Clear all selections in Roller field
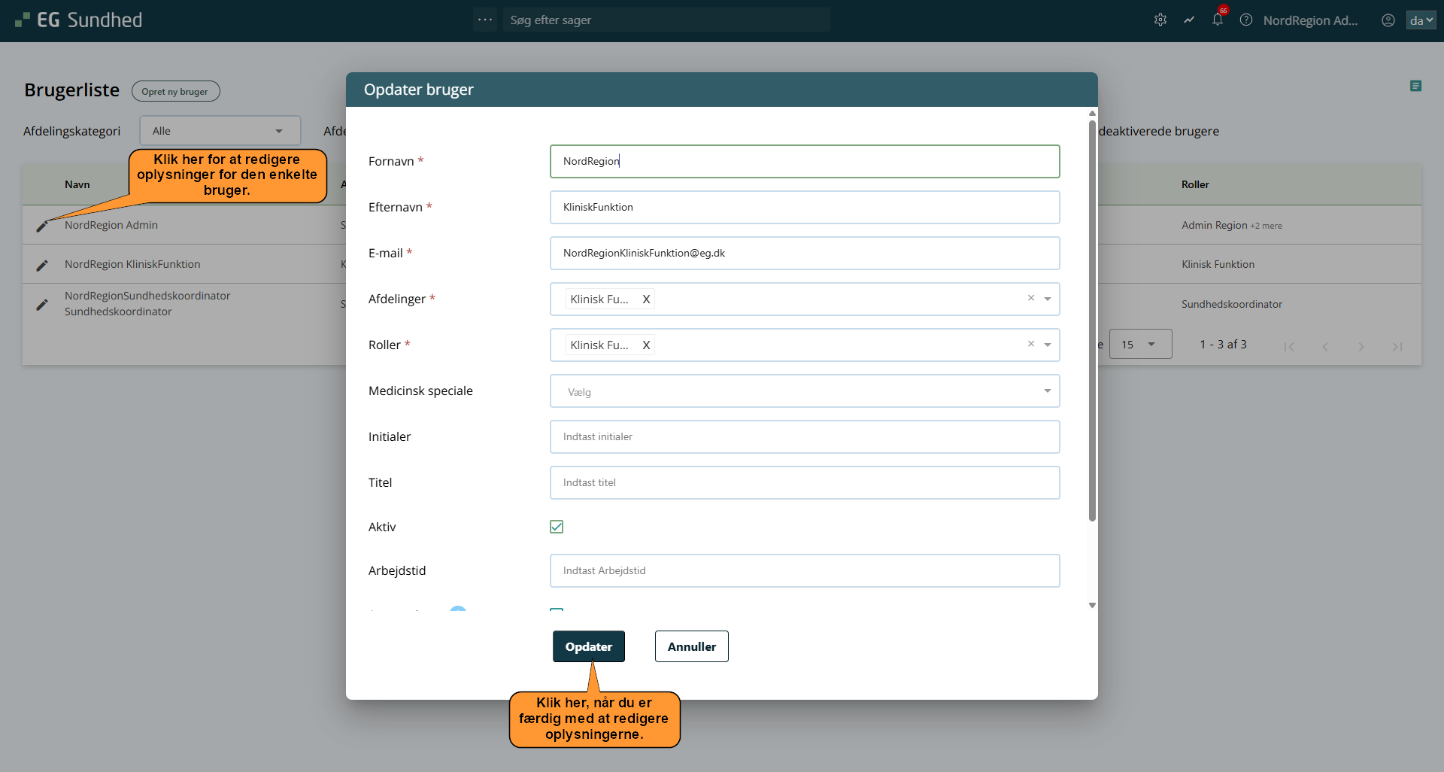 [1031, 344]
